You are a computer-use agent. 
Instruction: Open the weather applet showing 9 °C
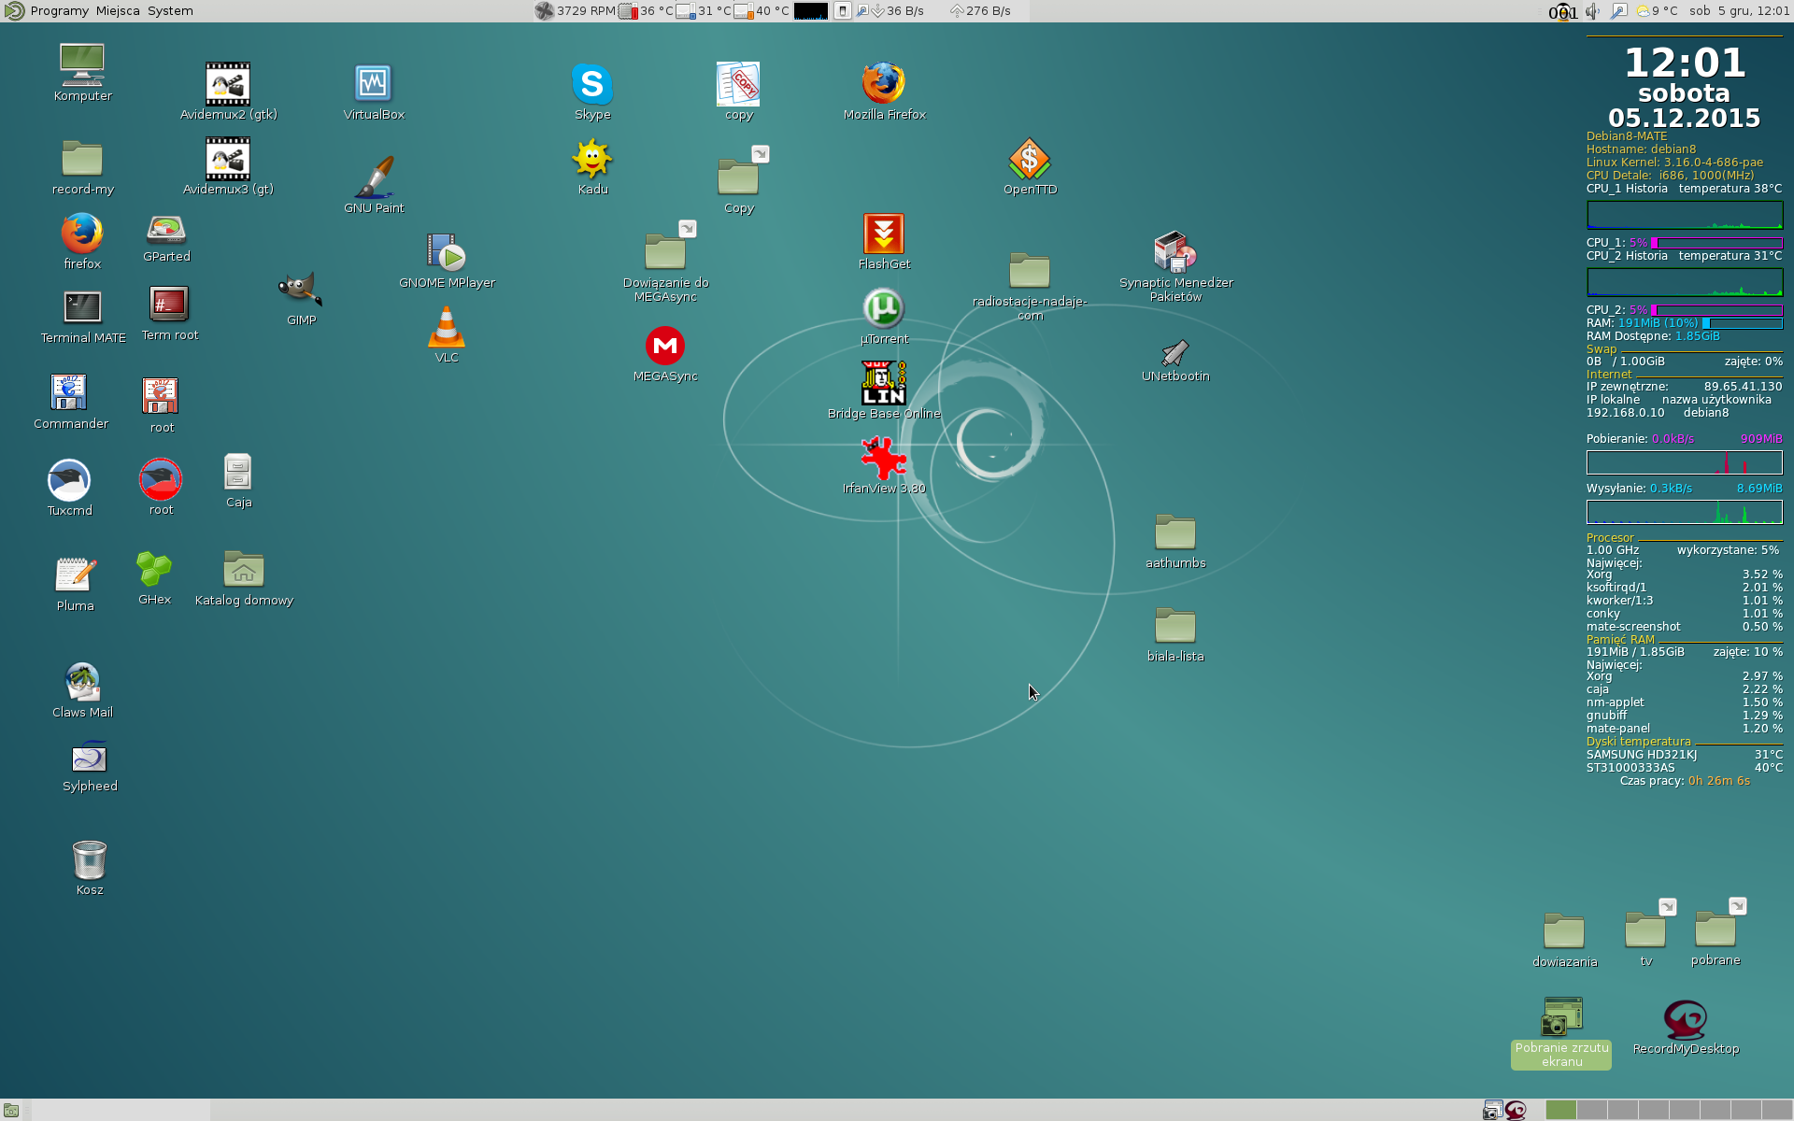pyautogui.click(x=1656, y=11)
